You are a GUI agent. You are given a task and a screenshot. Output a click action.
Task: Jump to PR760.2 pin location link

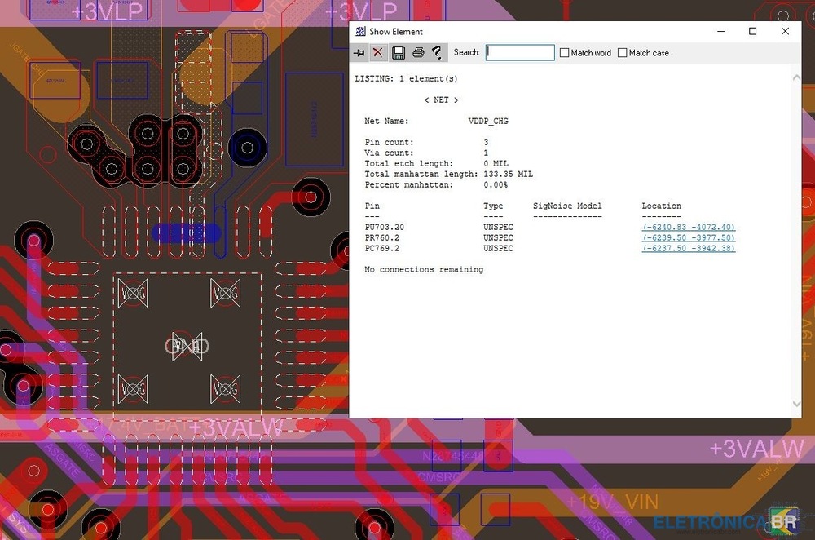point(688,237)
